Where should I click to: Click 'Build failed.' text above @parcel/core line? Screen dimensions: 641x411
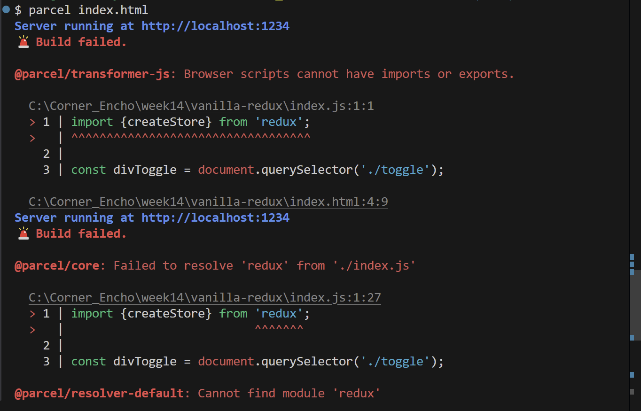point(81,233)
